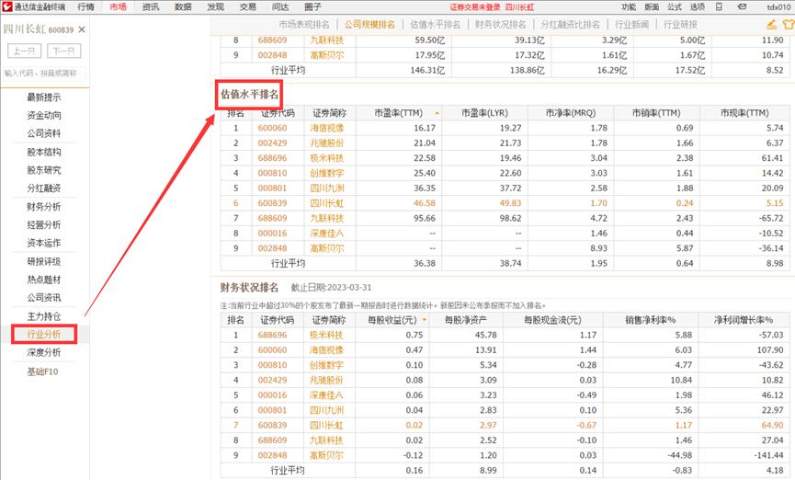Open 深康佳A in the 估值水平排名 table
Screen dimensions: 795x480
327,234
